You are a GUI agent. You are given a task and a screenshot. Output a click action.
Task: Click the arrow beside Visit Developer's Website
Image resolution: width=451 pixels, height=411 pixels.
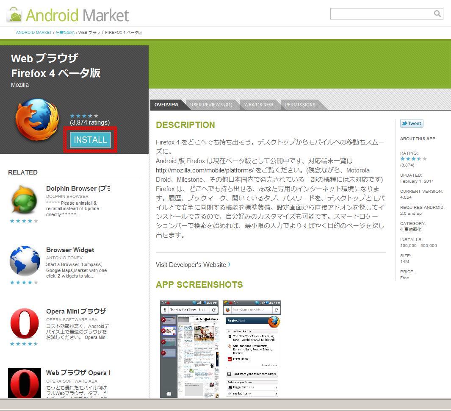pos(229,264)
